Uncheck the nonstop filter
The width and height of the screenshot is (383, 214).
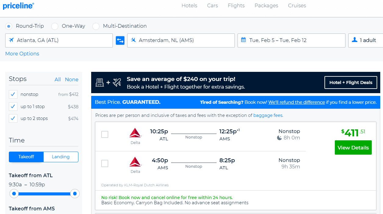[x=13, y=94]
